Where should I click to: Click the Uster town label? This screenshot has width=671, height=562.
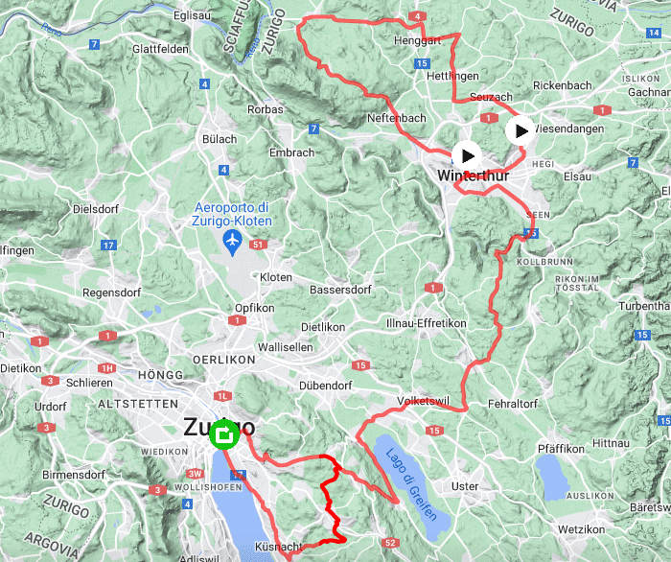tap(465, 486)
